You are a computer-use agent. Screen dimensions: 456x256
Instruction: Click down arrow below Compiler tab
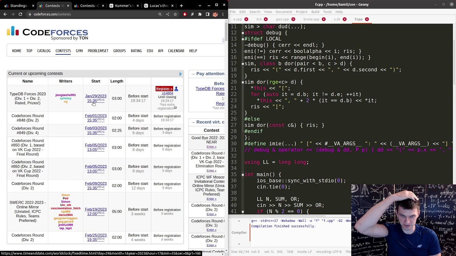point(239,244)
